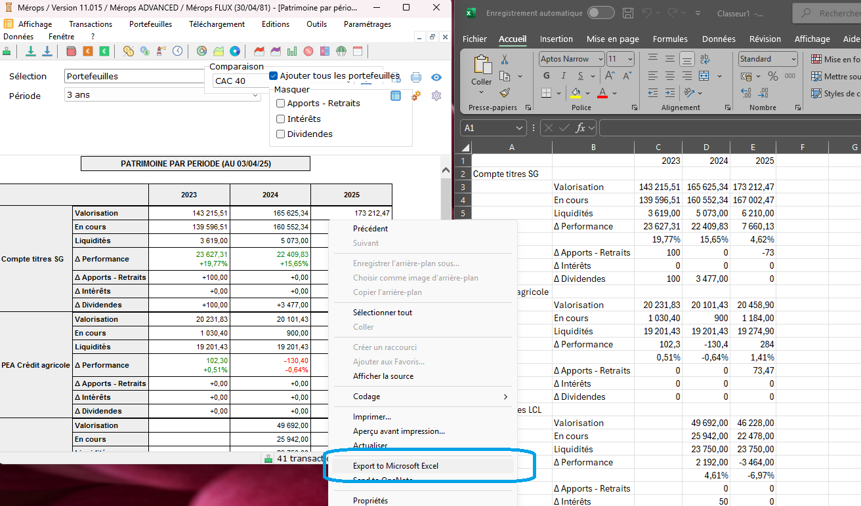
Task: Check the Intérêts masquer checkbox
Action: [280, 119]
